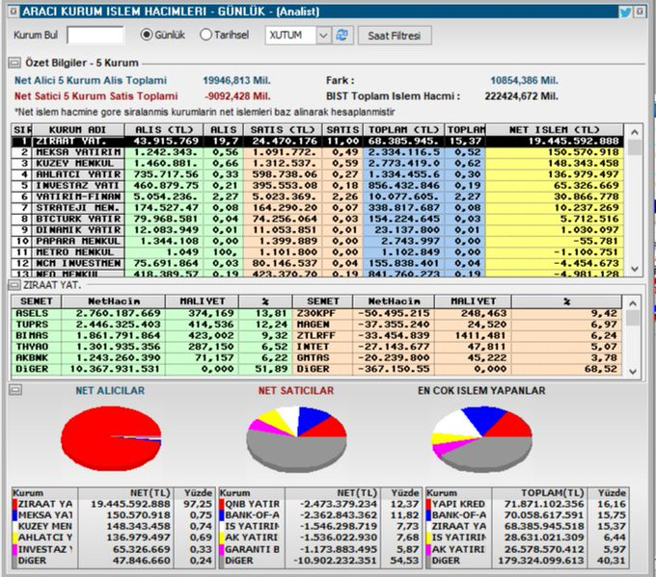Screen dimensions: 656x577
Task: Select the KUZEY MENKUL row
Action: tap(317, 164)
